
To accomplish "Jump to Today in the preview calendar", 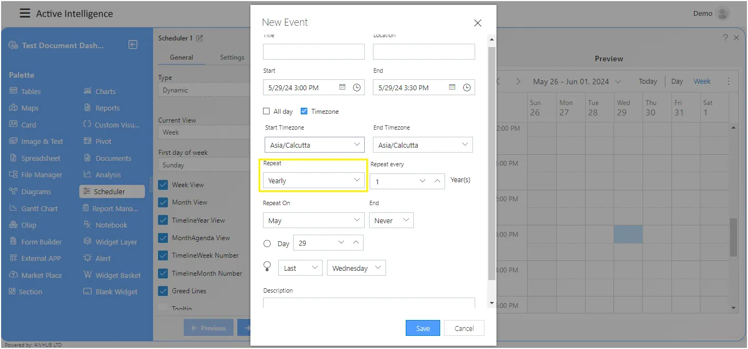I will 648,82.
